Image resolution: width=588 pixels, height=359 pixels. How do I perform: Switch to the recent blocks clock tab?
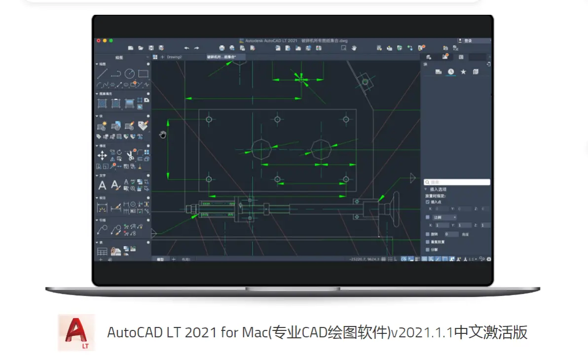click(x=451, y=72)
